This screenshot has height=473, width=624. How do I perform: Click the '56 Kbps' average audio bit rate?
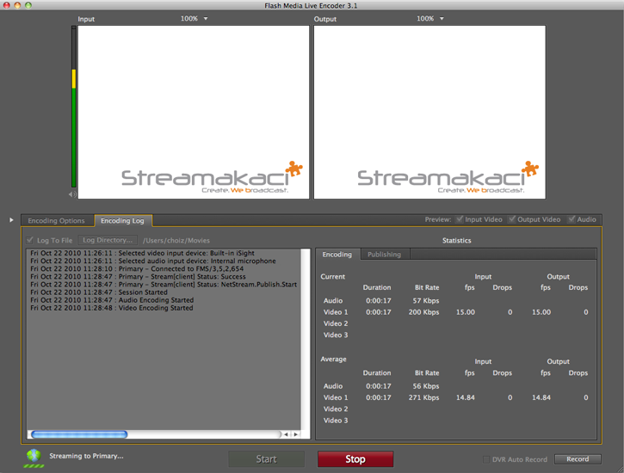point(426,386)
